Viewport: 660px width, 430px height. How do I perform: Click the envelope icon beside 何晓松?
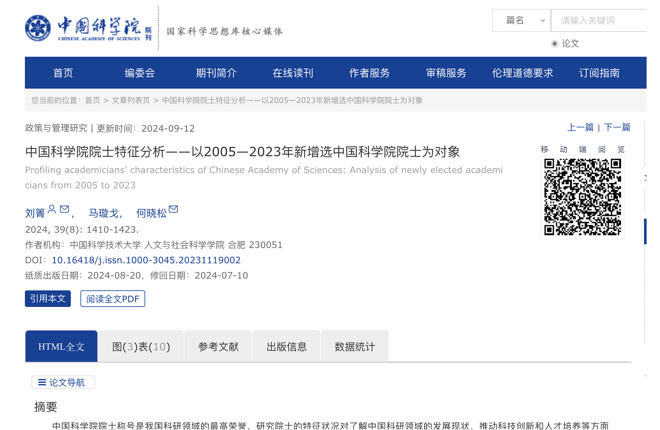[173, 209]
